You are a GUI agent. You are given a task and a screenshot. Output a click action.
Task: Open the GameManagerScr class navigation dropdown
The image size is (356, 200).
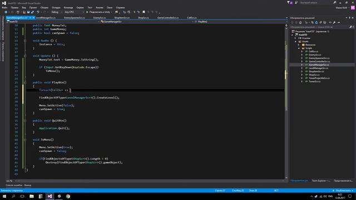click(x=146, y=22)
